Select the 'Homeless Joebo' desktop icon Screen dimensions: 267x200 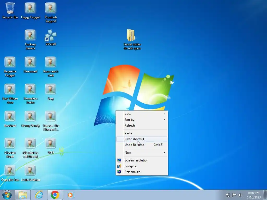pos(30,94)
